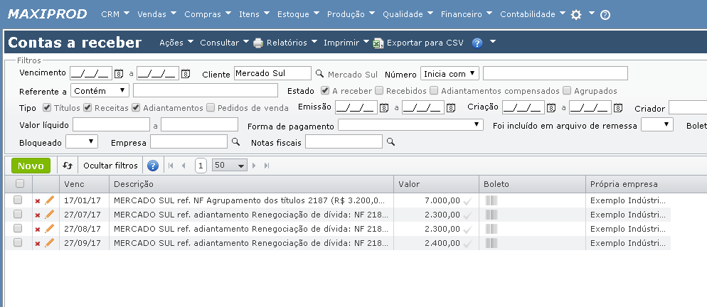The image size is (707, 307).
Task: Open the Vencimento start date calendar picker
Action: click(119, 73)
